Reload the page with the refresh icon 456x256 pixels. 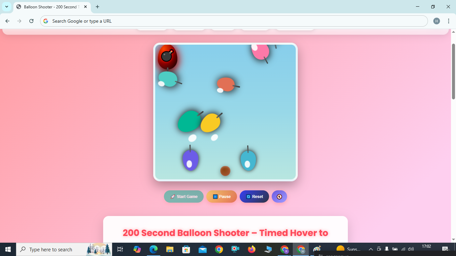coord(31,21)
